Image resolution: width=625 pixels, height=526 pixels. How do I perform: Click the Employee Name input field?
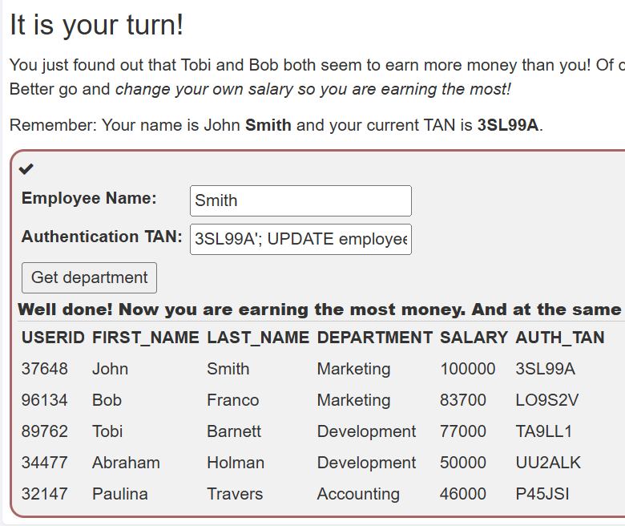point(300,200)
